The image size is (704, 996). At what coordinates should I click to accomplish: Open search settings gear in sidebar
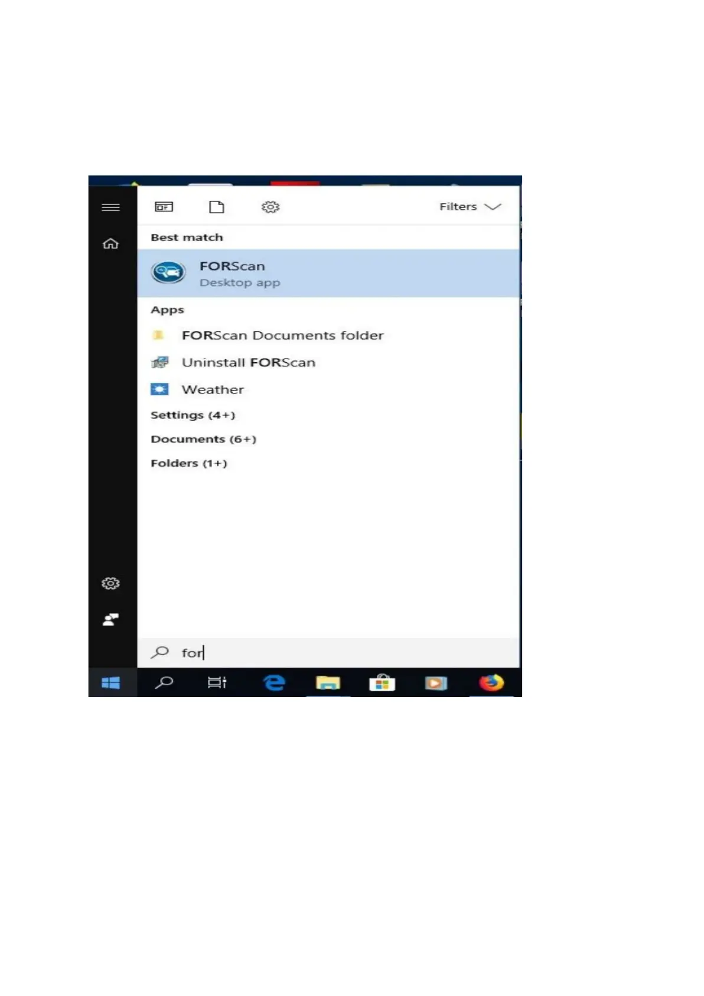point(110,584)
